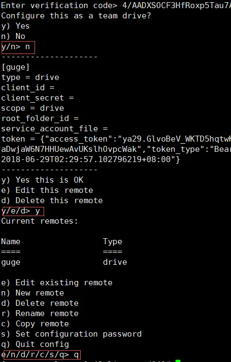The width and height of the screenshot is (231, 362).
Task: Click the 'e/n/d/r/c/s/q> q' prompt
Action: 41,355
